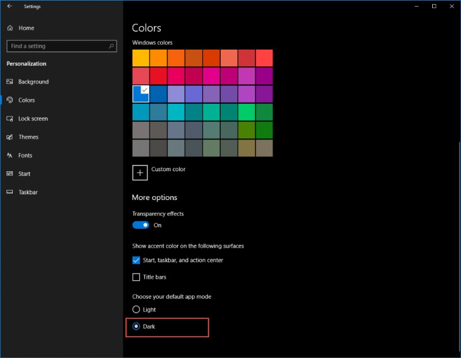Click the back arrow to go back

pos(9,6)
